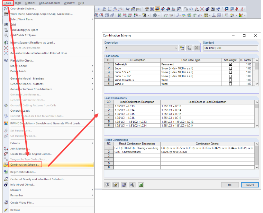Check Self-weight box for Snow 1/2 + 1
263x213 pixels.
coord(230,72)
